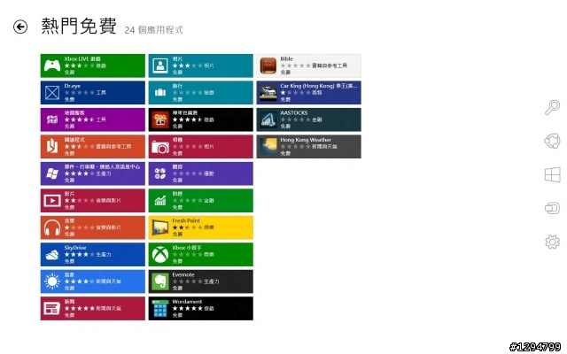Open the teal Photos app tile
The width and height of the screenshot is (567, 354).
[x=201, y=65]
